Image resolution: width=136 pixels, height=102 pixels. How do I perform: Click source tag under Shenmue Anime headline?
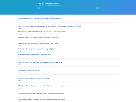tap(20, 81)
